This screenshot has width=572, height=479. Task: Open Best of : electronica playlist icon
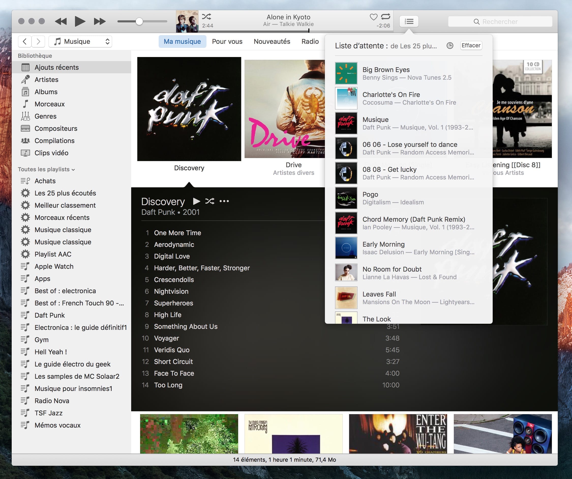pyautogui.click(x=25, y=291)
